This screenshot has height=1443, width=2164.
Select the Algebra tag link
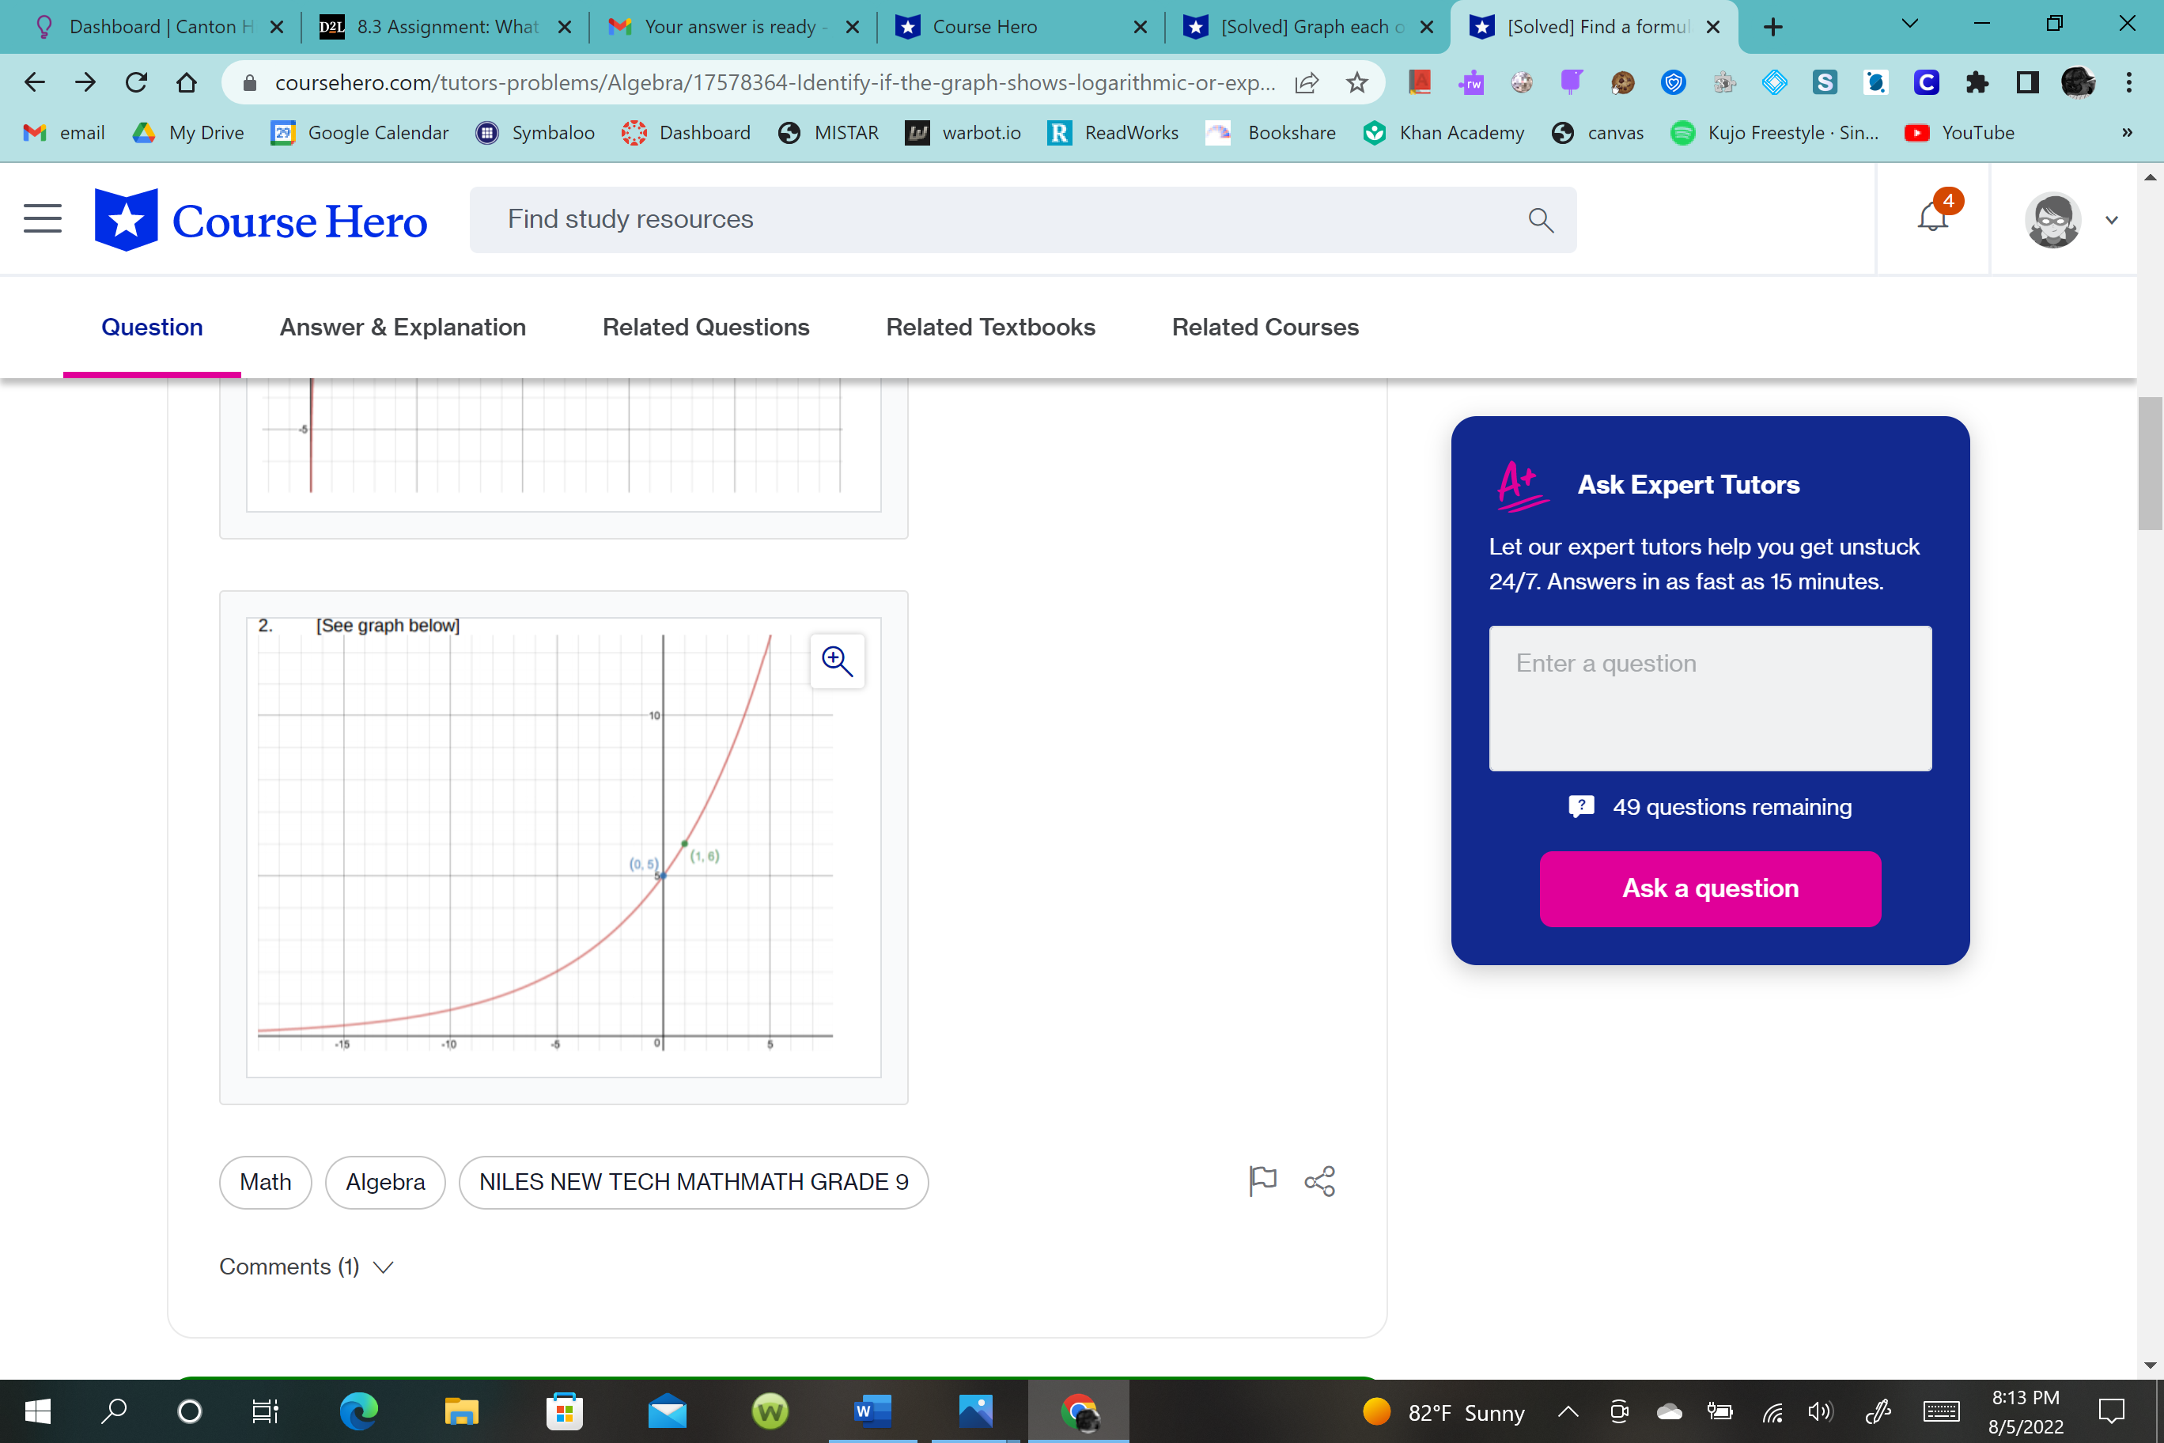pyautogui.click(x=384, y=1182)
